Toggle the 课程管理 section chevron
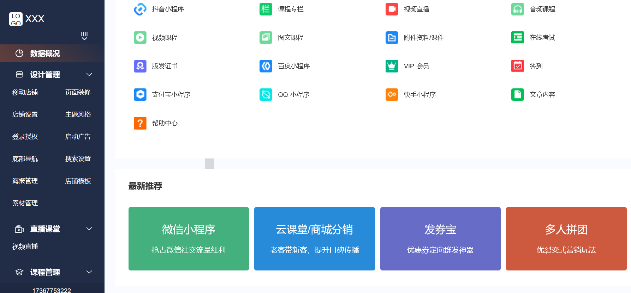 (89, 272)
